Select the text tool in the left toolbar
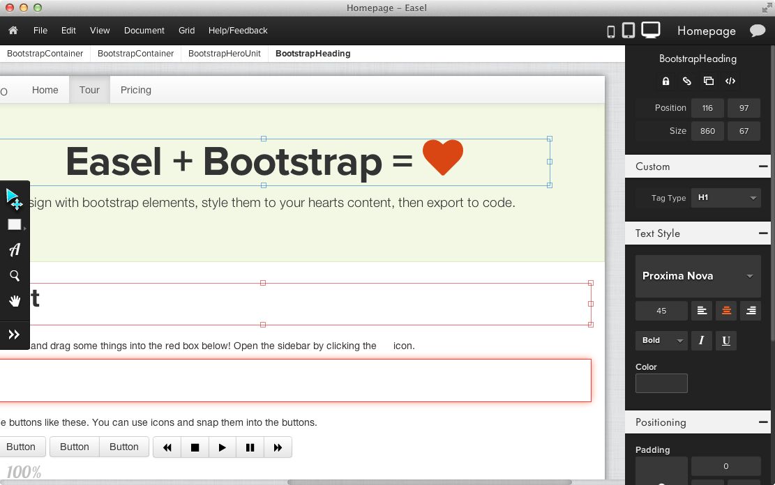This screenshot has height=485, width=775. click(x=14, y=249)
